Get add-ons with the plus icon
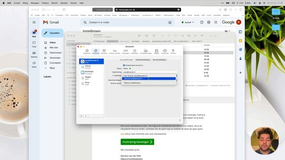Screen dimensions: 285x160 (x=240, y=73)
